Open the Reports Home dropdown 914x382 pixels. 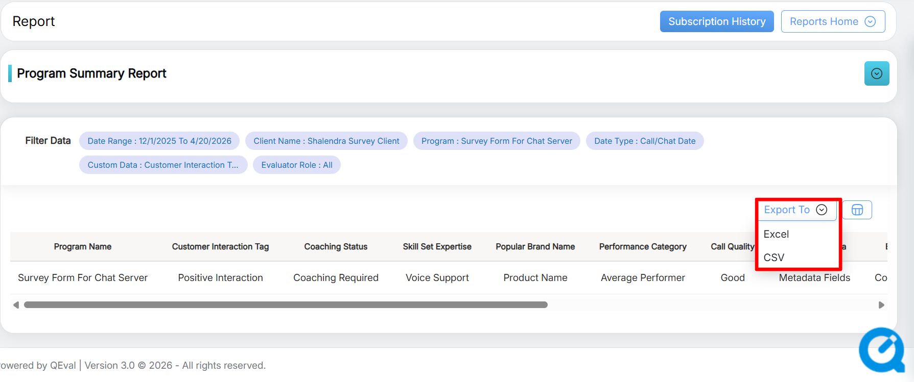(832, 21)
